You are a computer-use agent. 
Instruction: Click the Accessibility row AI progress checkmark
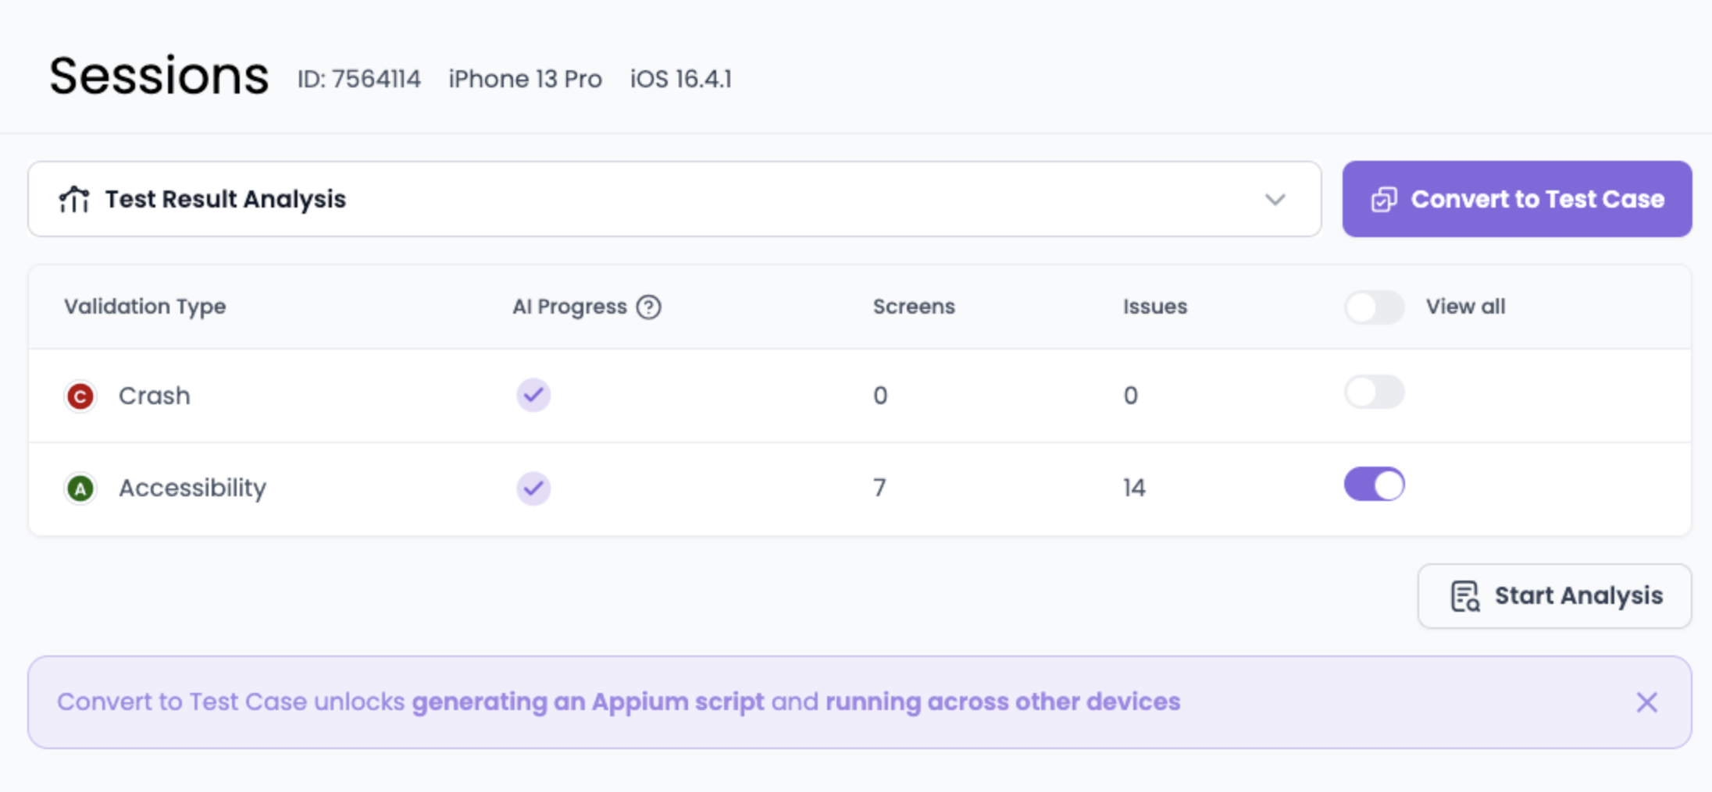click(x=533, y=488)
